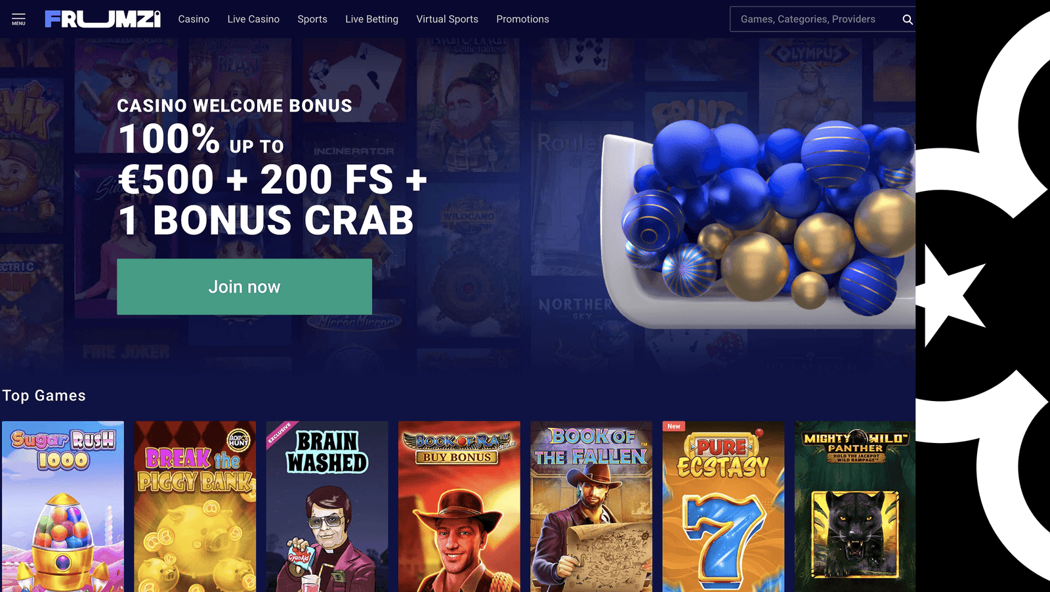Open Live Betting page

tap(371, 19)
